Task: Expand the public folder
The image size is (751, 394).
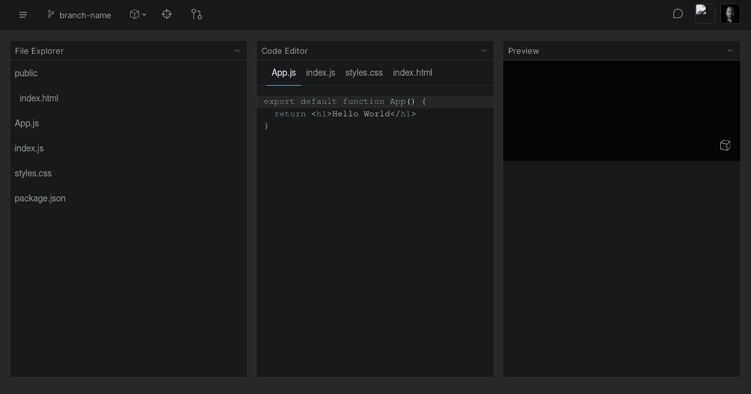Action: pos(26,73)
